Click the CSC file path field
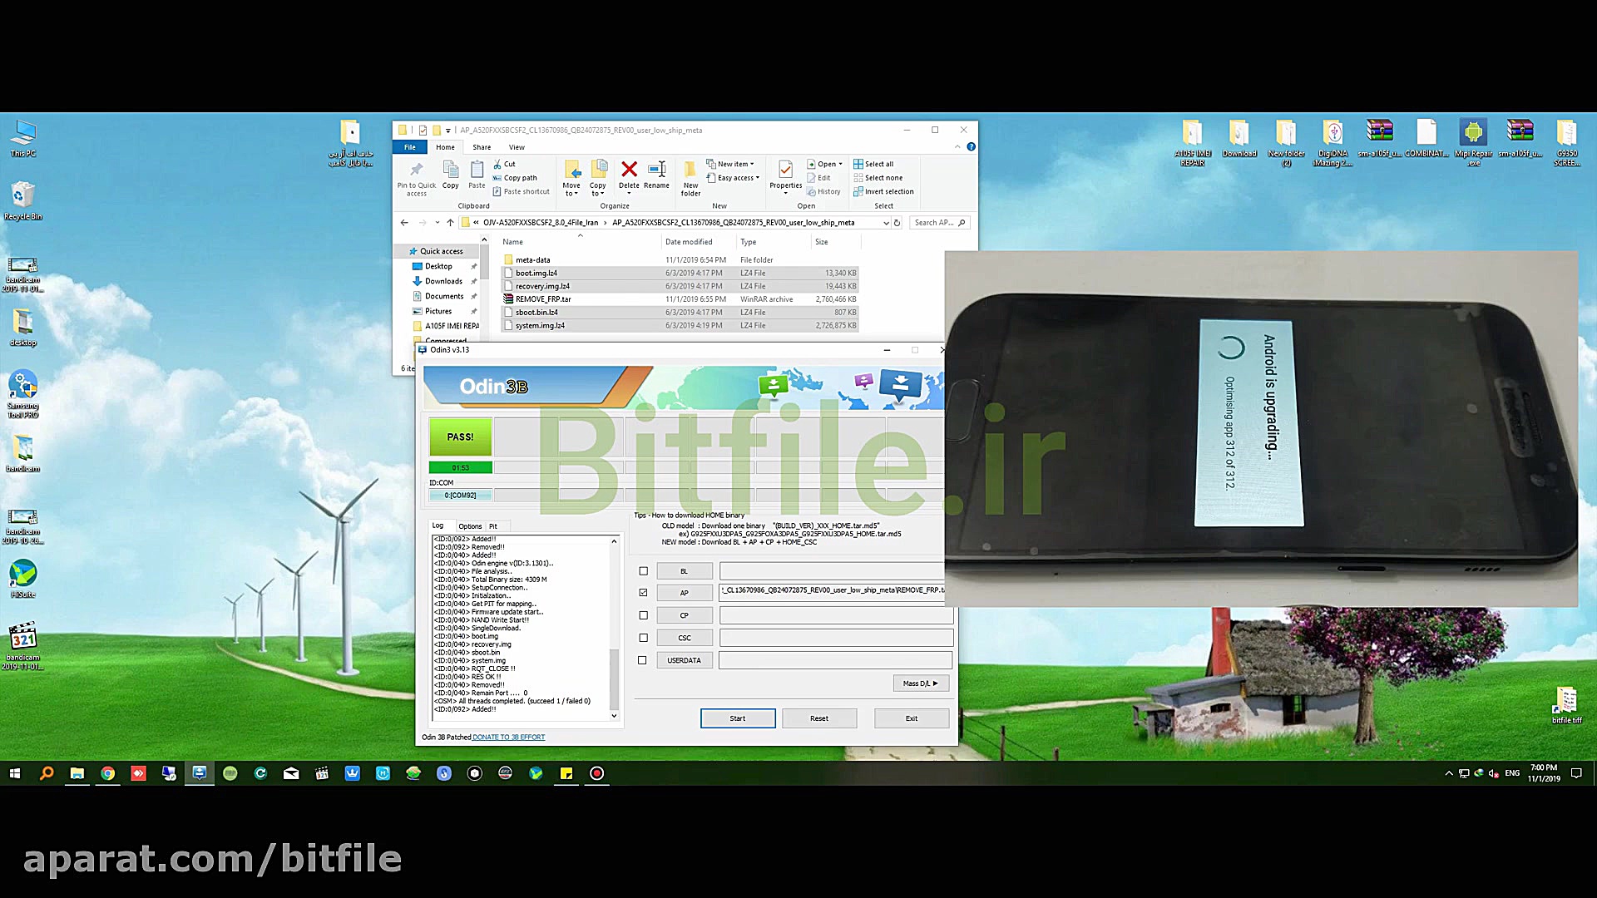This screenshot has width=1597, height=898. point(835,638)
